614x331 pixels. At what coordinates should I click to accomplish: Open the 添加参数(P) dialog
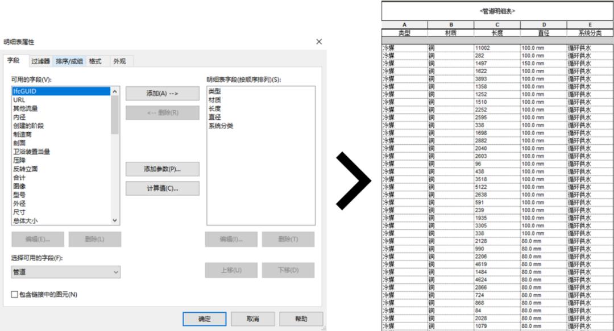[161, 169]
